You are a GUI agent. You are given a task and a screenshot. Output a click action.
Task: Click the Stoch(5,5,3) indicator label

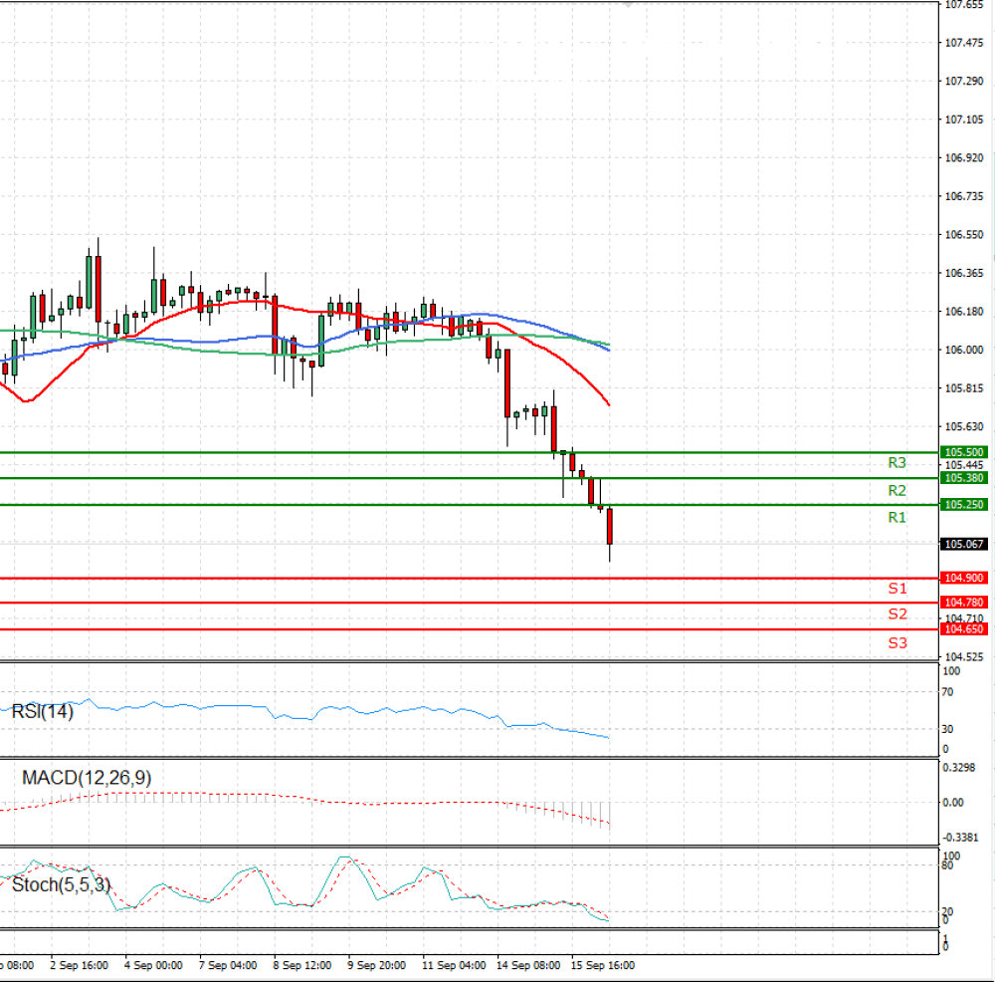click(61, 884)
